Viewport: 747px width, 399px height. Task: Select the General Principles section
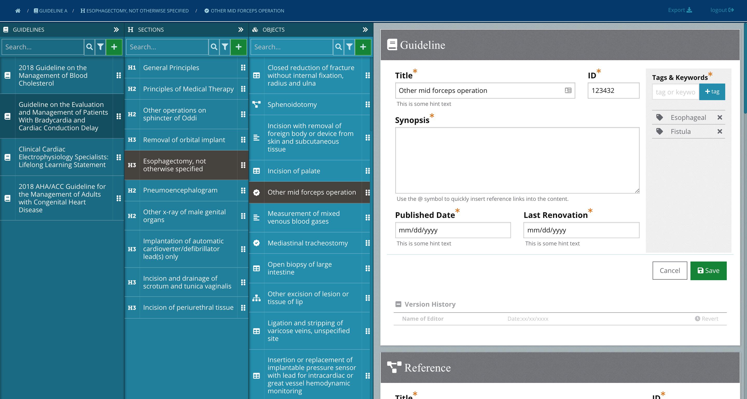(171, 67)
